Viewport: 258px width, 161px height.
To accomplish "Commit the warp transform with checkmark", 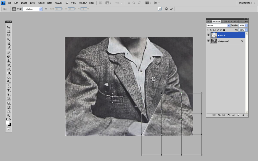I will [x=171, y=9].
